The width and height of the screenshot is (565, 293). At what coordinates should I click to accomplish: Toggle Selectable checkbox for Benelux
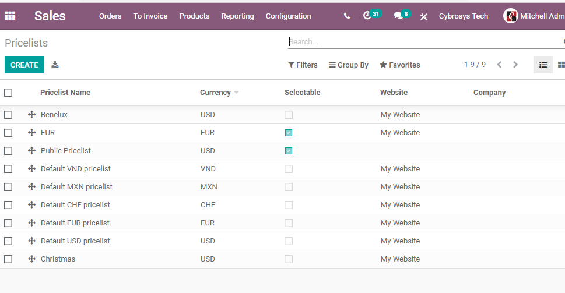point(289,115)
